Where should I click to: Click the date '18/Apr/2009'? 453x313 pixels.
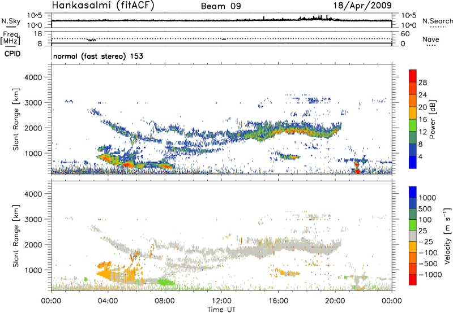pos(362,6)
